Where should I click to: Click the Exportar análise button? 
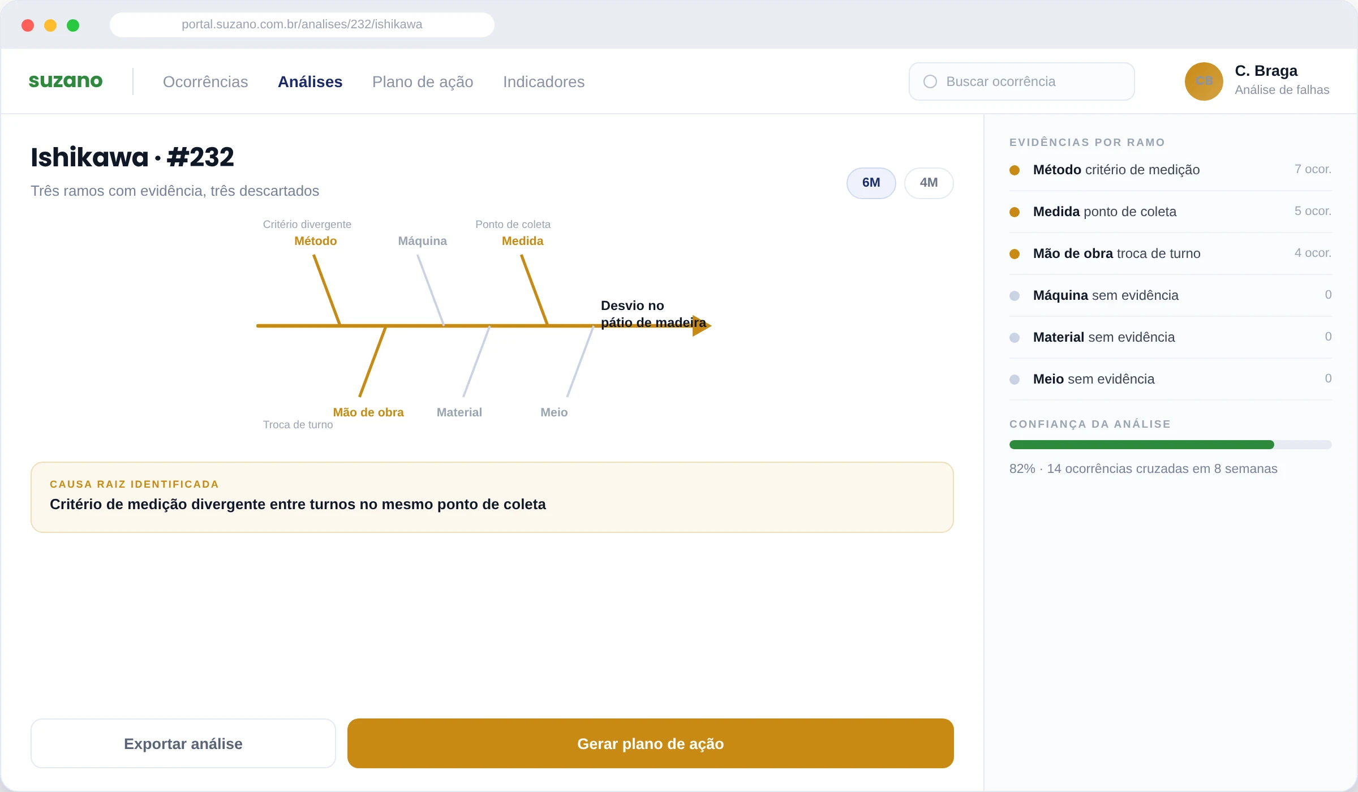coord(183,743)
